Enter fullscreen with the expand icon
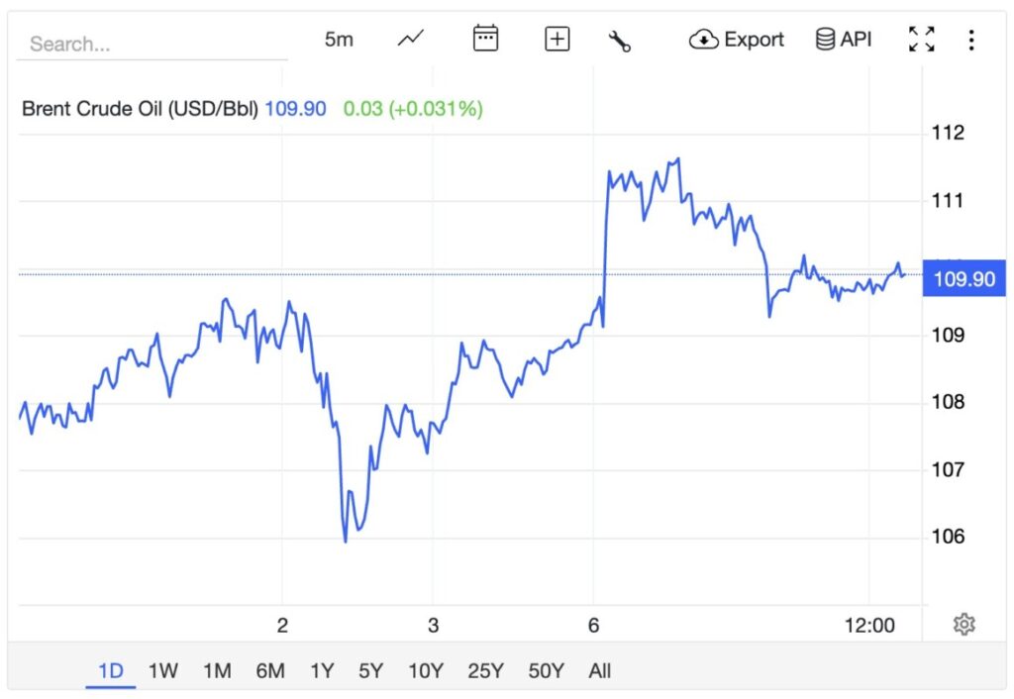Viewport: 1014px width, 699px height. click(x=921, y=38)
